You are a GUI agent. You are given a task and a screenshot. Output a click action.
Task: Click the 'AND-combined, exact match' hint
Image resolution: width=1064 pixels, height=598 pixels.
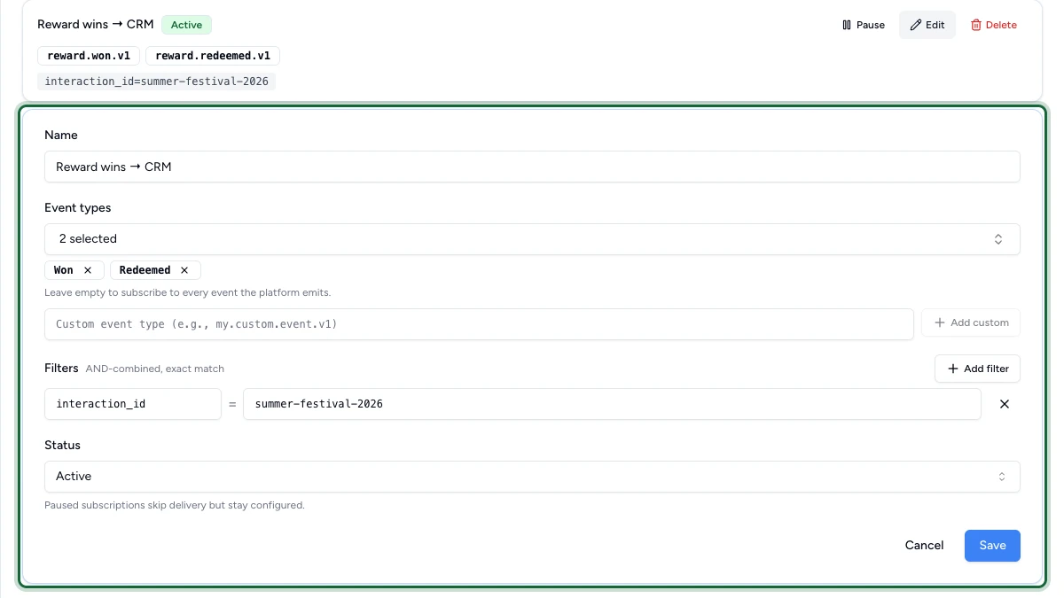[155, 369]
